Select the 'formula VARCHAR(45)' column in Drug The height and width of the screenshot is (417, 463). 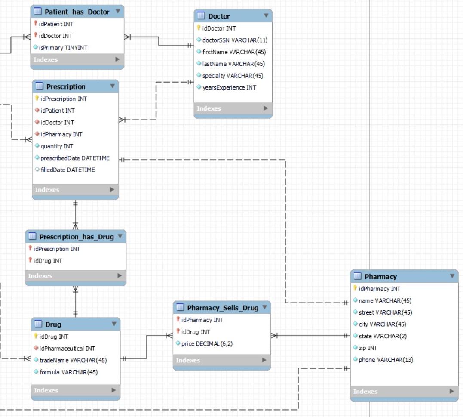point(76,372)
